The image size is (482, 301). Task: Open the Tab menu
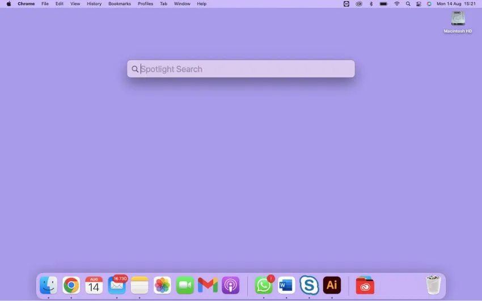pos(163,4)
